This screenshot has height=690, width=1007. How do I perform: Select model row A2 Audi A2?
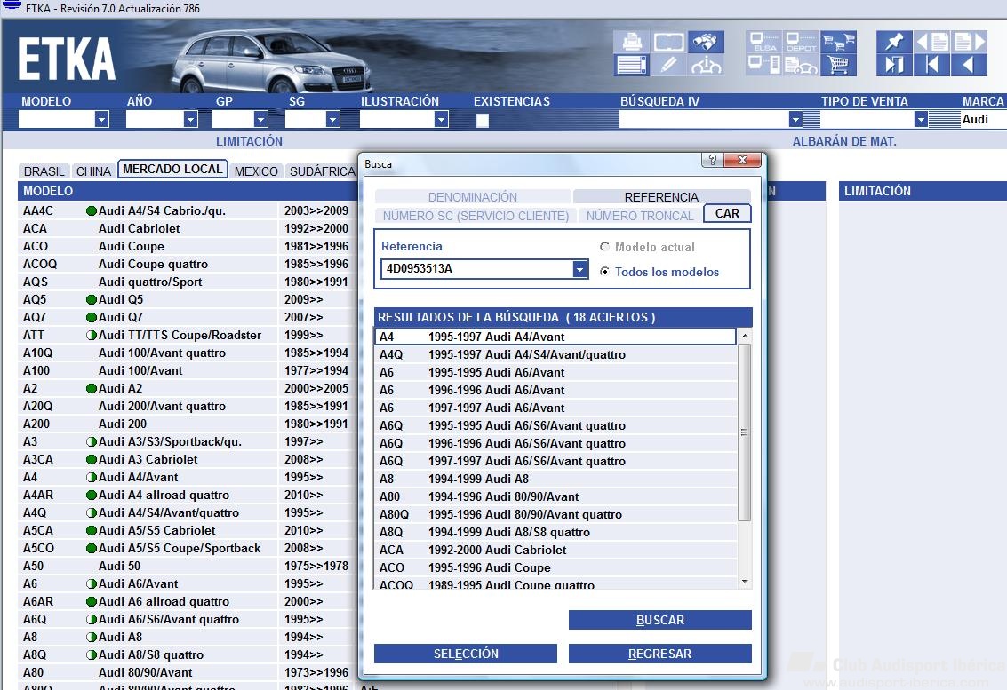tap(187, 388)
